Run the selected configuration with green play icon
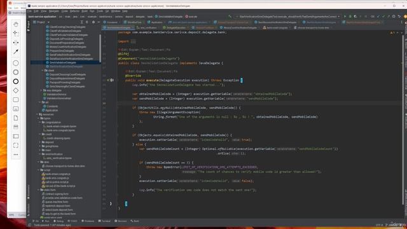This screenshot has height=229, width=407. pyautogui.click(x=345, y=17)
